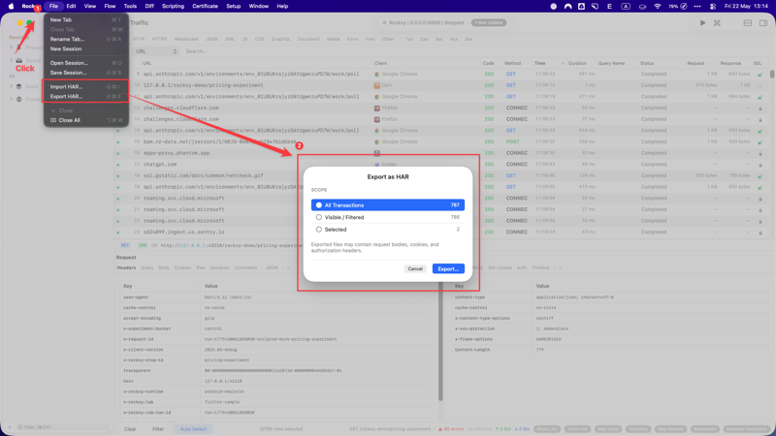Click the request headers vertical scrollbar

[x=440, y=341]
